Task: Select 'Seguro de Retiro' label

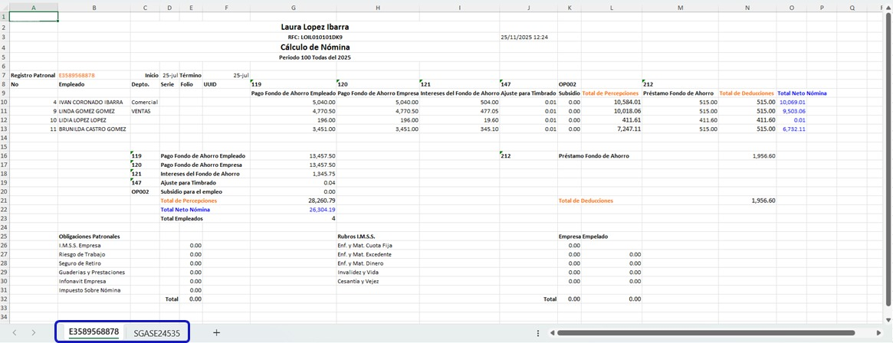Action: (80, 263)
